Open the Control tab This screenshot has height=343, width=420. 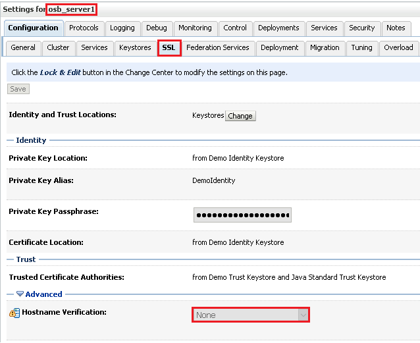point(235,28)
